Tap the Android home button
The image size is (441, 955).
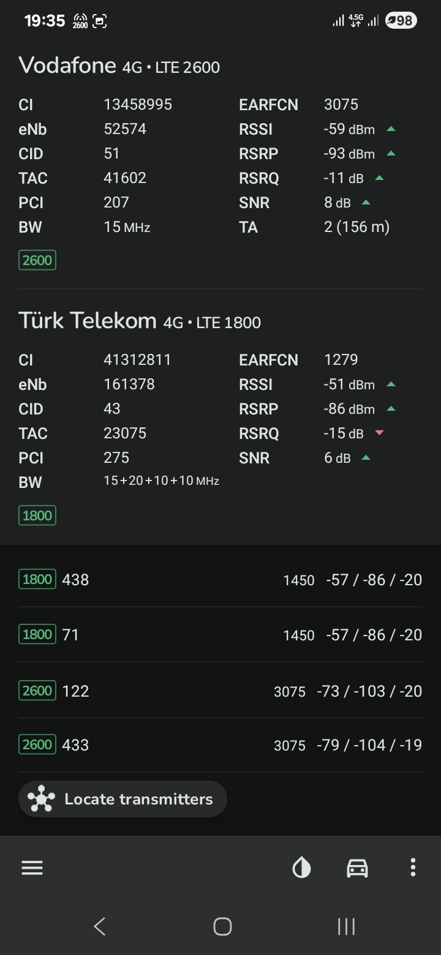point(222,926)
